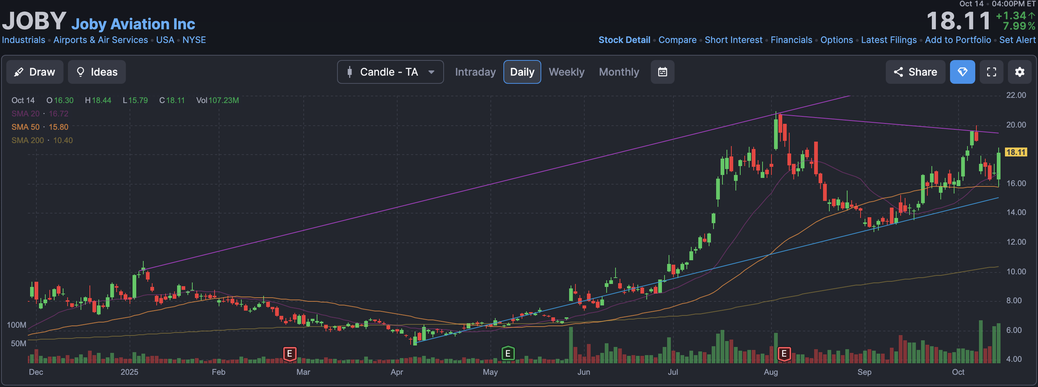
Task: Click the green May earnings E marker
Action: (x=508, y=353)
